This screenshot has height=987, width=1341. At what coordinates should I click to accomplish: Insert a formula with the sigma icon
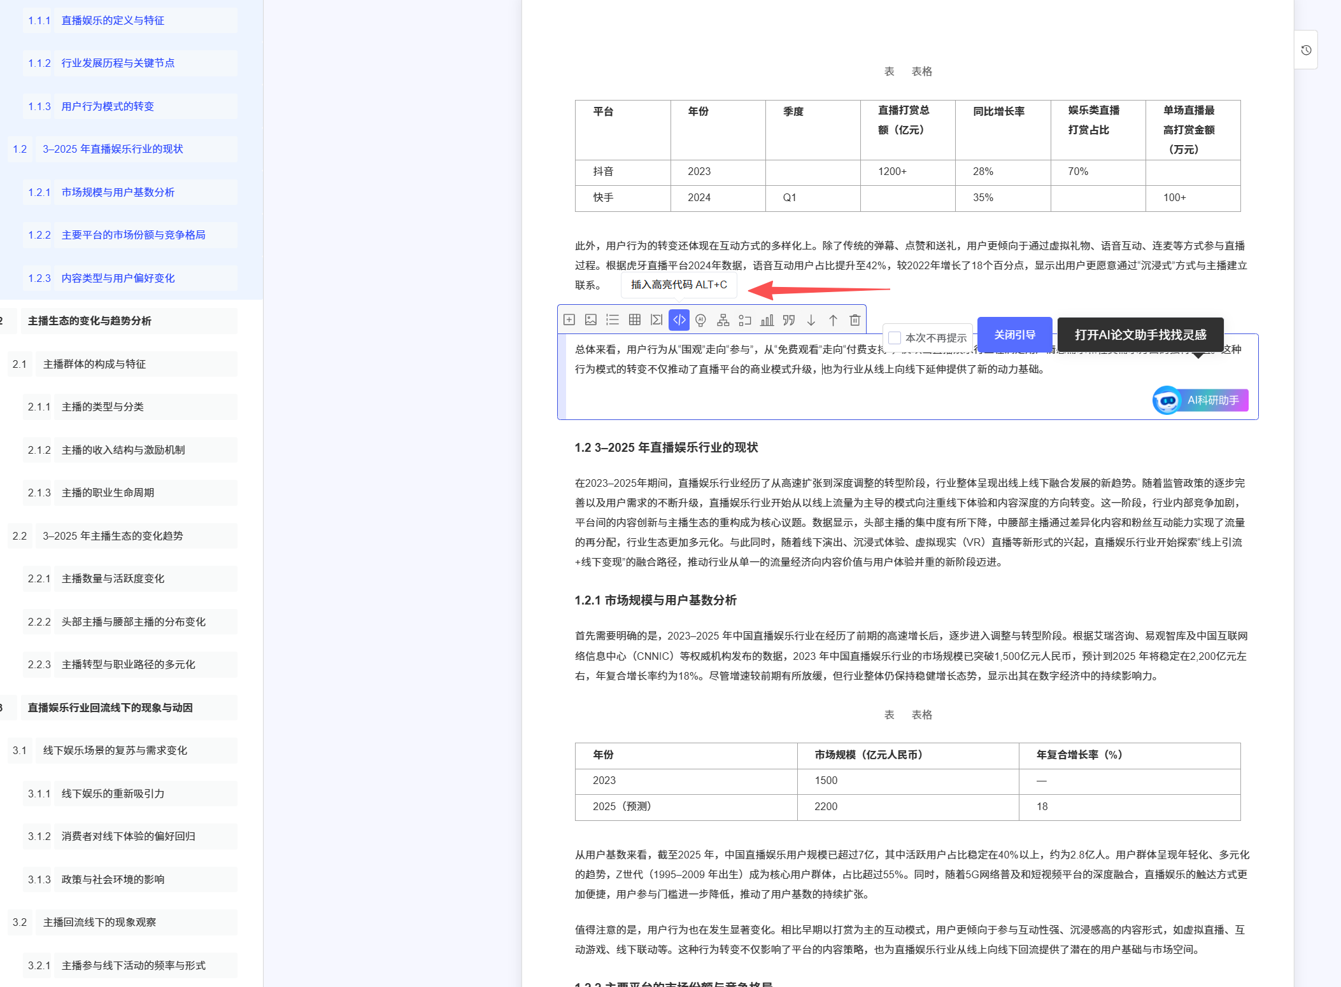coord(656,320)
